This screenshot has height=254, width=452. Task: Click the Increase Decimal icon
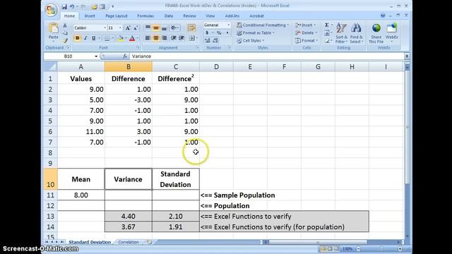coord(207,41)
